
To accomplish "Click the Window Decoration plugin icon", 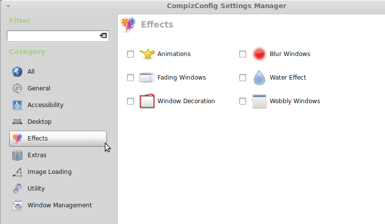I will tap(147, 101).
